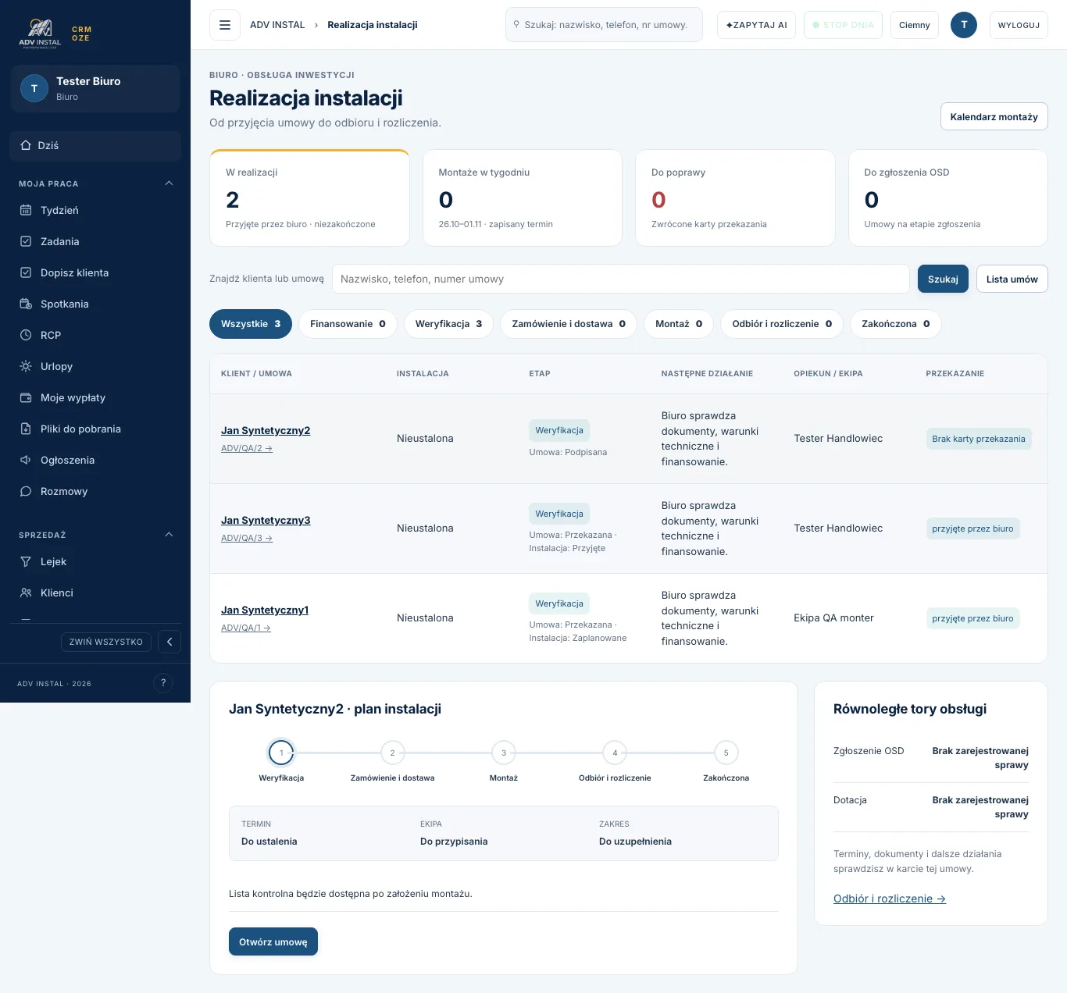Click the Otwórz umowę button

pyautogui.click(x=273, y=941)
